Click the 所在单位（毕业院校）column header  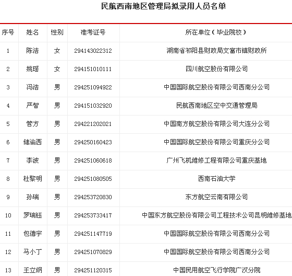pos(216,32)
